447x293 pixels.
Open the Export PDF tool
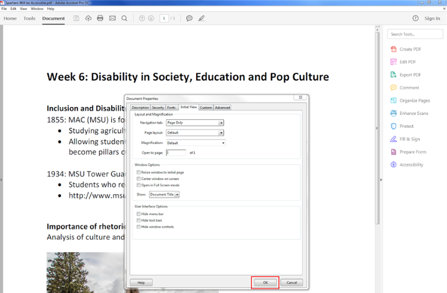click(406, 75)
